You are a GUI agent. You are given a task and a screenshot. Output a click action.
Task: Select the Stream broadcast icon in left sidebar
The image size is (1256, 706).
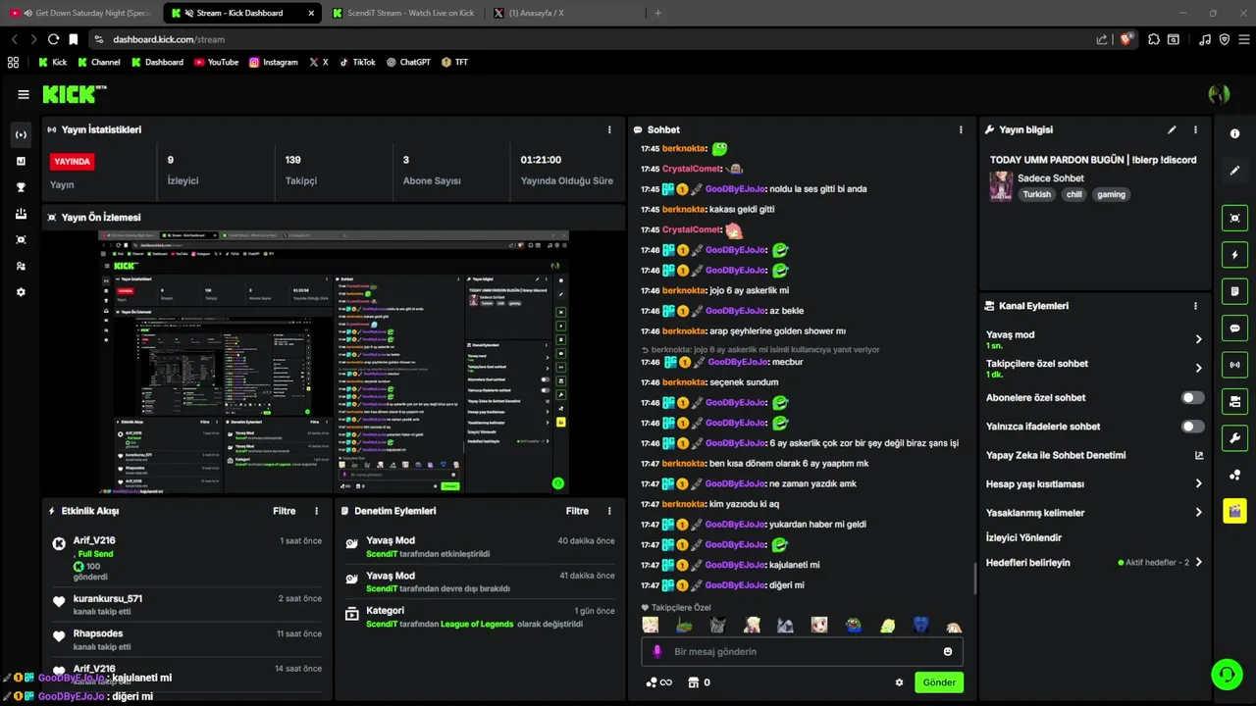coord(22,134)
